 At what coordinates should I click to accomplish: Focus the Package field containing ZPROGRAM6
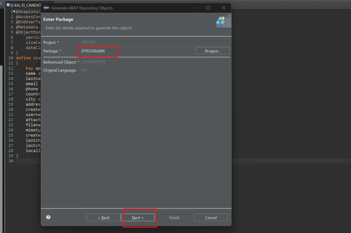[136, 51]
